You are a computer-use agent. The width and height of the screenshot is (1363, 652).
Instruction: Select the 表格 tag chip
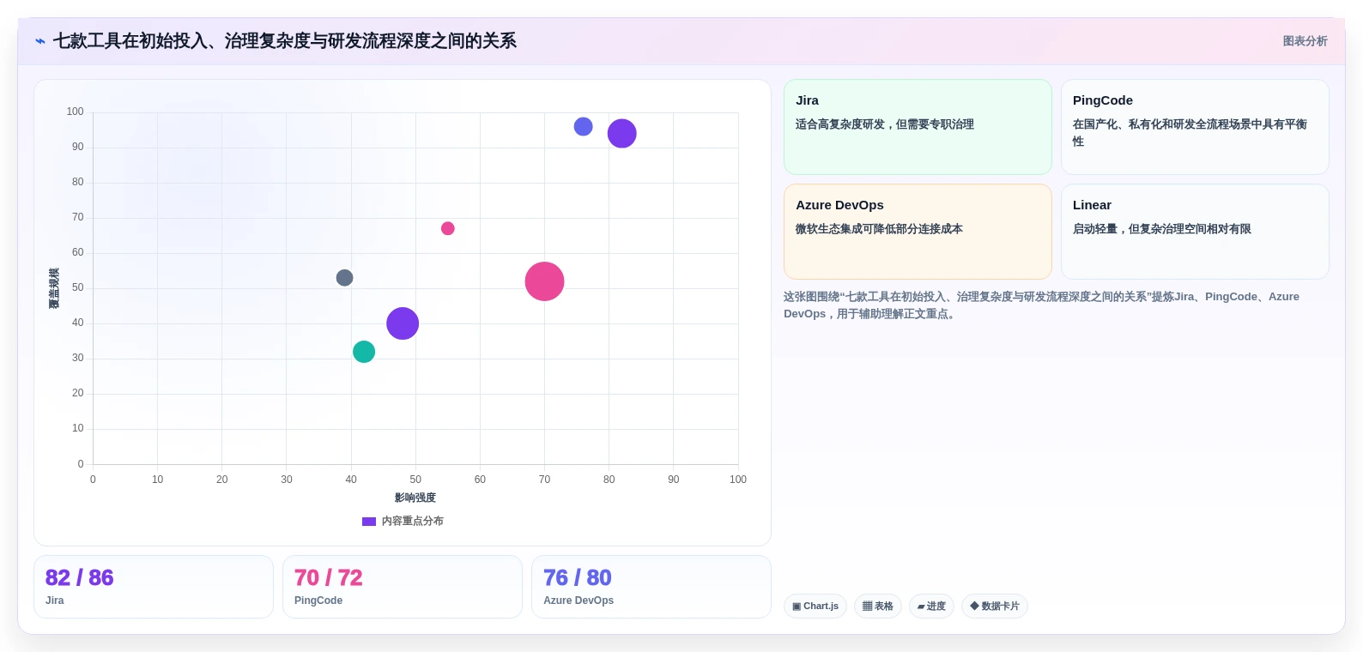point(878,607)
